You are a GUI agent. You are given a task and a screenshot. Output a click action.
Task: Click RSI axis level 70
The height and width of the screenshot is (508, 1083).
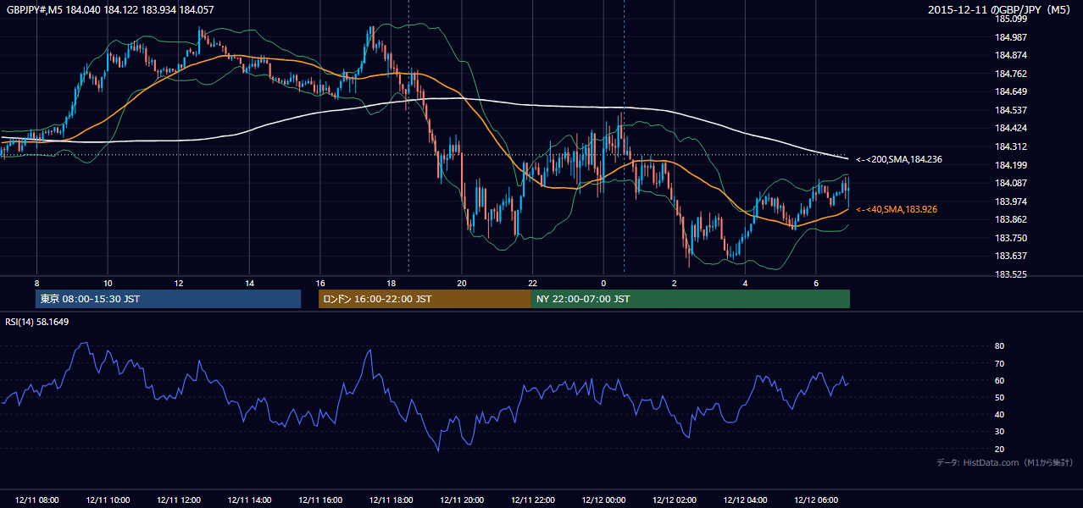tap(999, 363)
